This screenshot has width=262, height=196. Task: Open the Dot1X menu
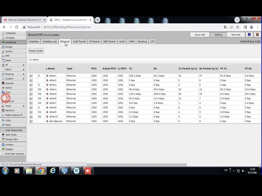point(13,88)
